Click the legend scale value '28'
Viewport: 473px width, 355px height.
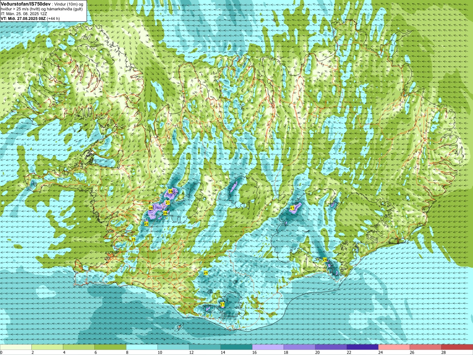(443, 352)
